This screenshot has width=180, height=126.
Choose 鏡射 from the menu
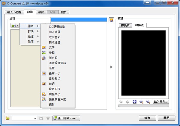point(52,104)
